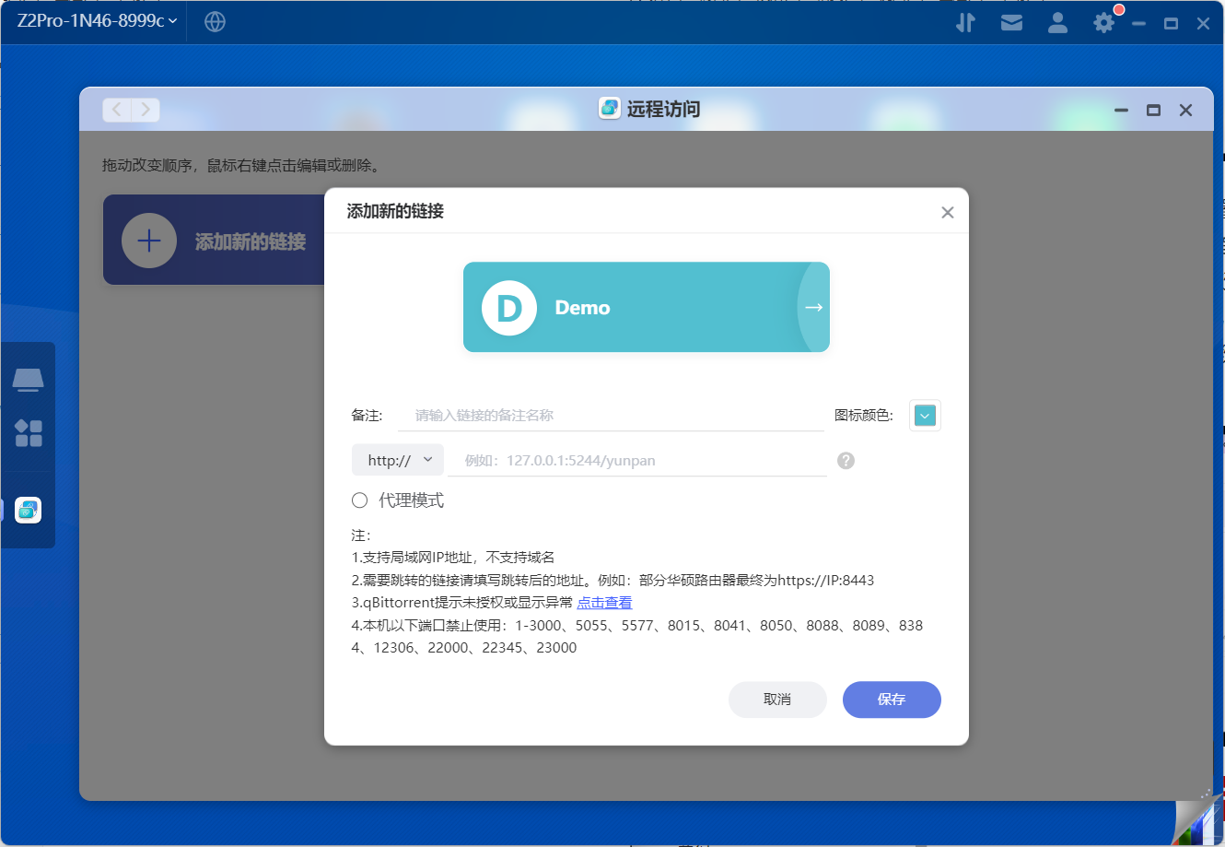Screen dimensions: 1225x847
Task: Open the apps grid icon in sidebar
Action: [29, 434]
